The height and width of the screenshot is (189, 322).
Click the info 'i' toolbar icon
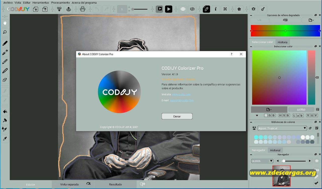216,9
